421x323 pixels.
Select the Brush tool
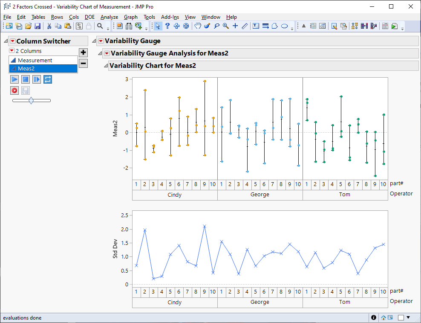coord(207,26)
